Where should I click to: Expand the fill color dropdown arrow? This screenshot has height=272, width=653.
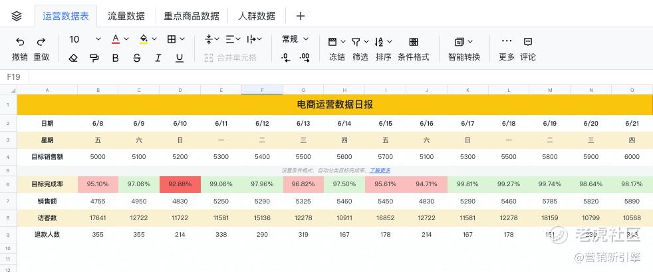point(154,39)
